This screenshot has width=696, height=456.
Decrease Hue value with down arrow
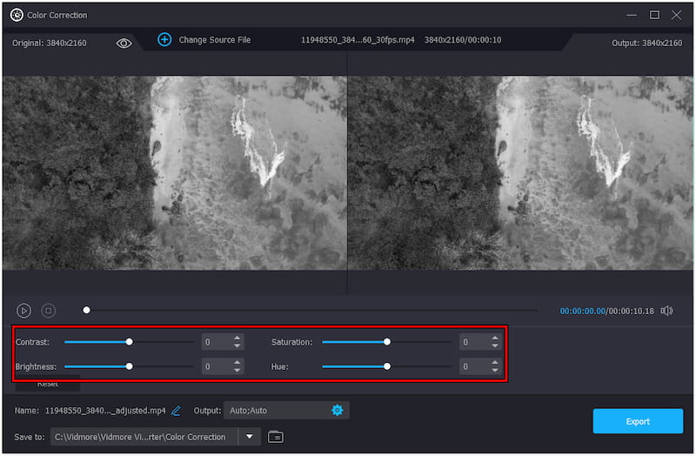coord(495,371)
